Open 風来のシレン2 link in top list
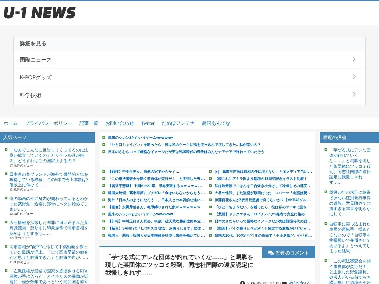Screen dimensions: 379x284 (140, 138)
